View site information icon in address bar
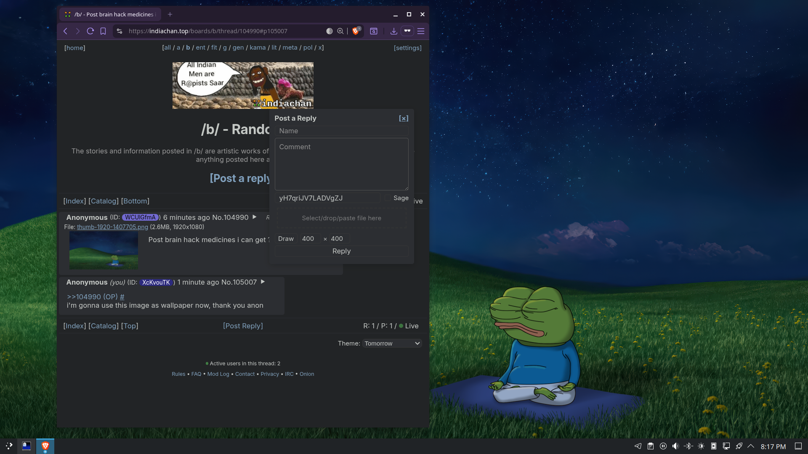 click(120, 31)
